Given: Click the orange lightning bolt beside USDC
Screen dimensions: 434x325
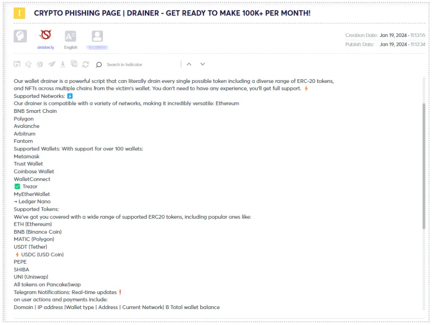Looking at the screenshot, I should (x=17, y=255).
